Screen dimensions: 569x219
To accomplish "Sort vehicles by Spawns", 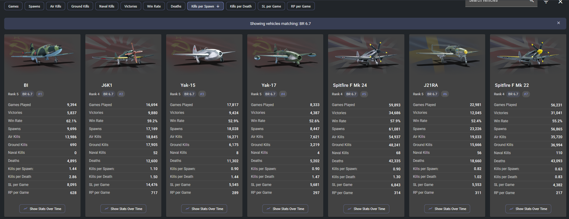I will [34, 6].
